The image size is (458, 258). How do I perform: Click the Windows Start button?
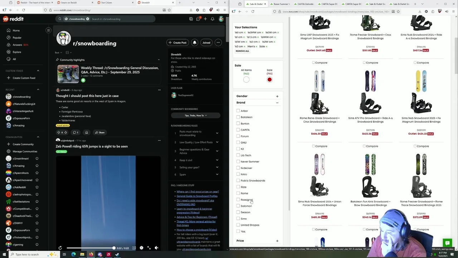coord(4,254)
